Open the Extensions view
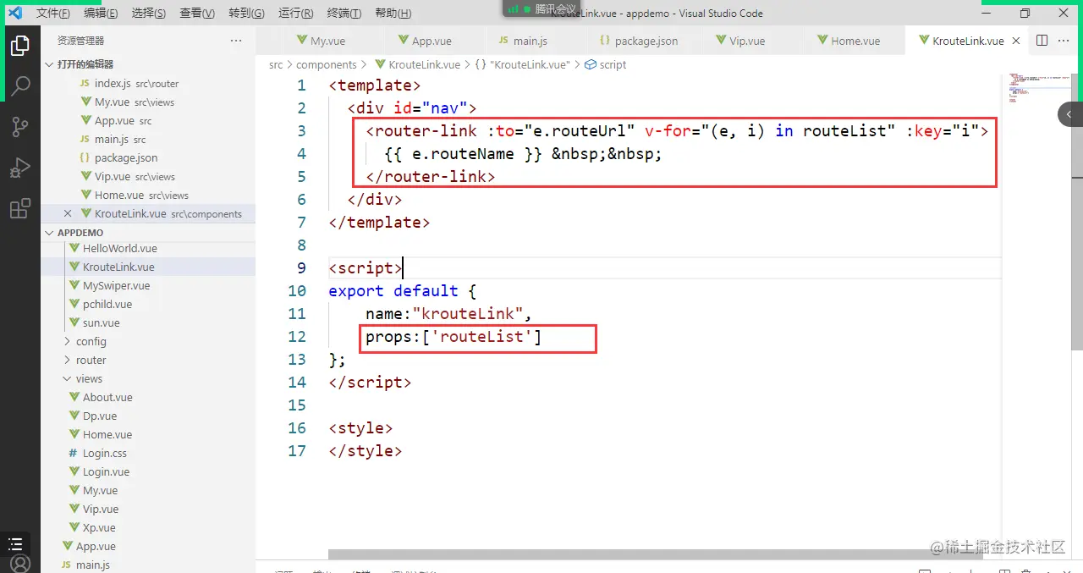 click(20, 209)
